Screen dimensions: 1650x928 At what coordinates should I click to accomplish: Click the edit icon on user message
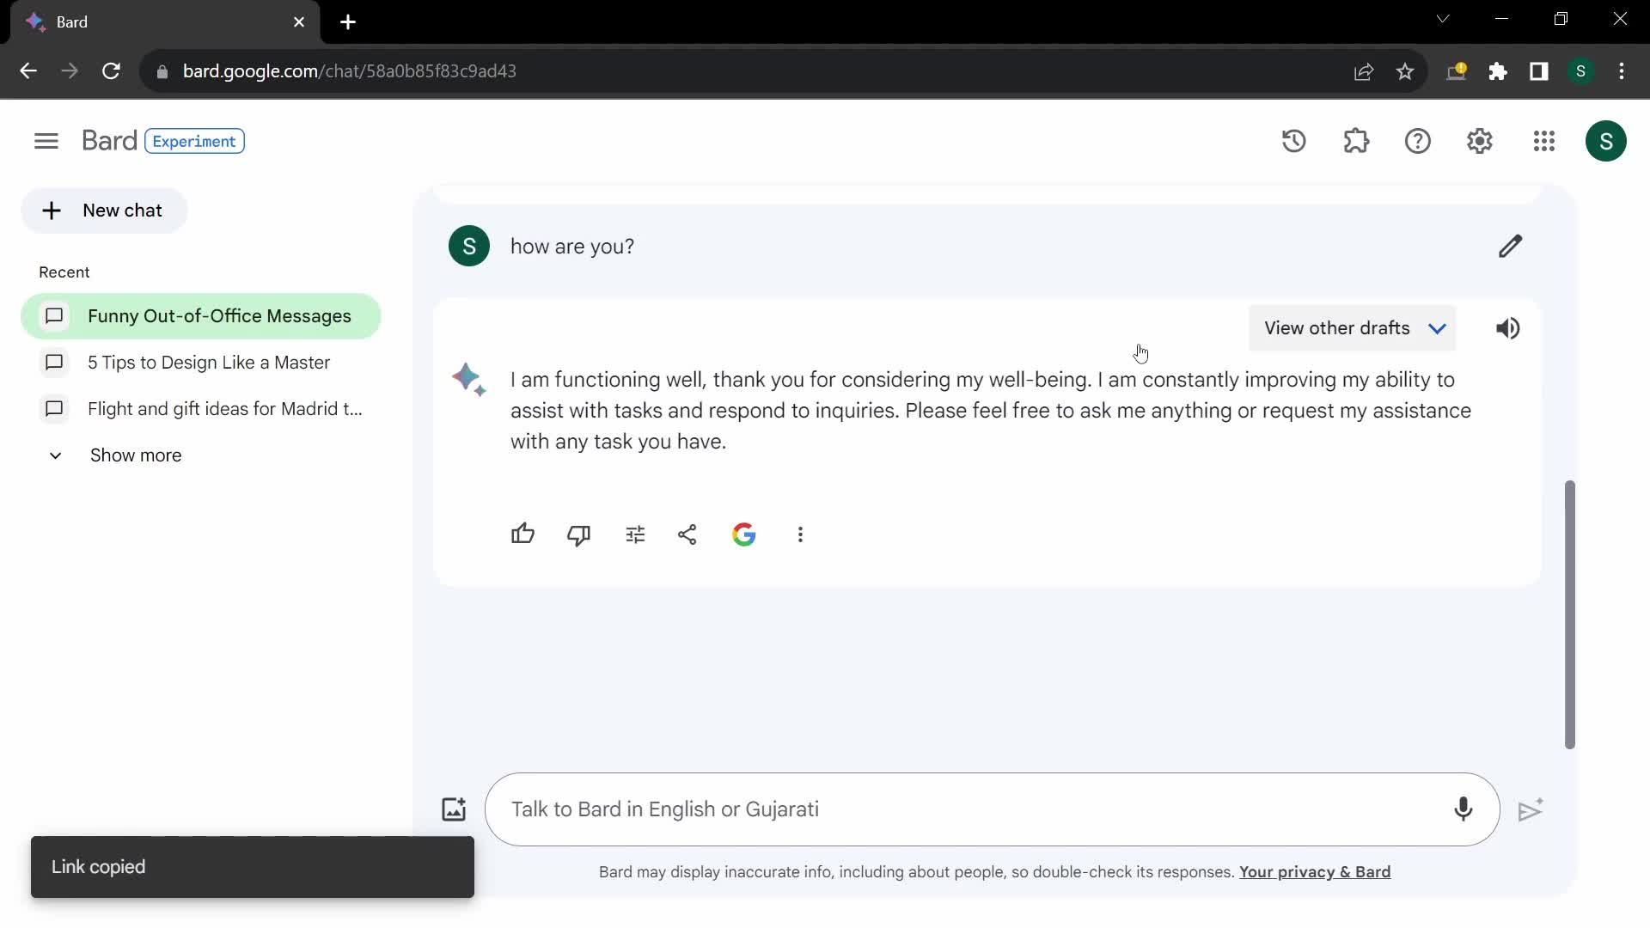(1511, 246)
